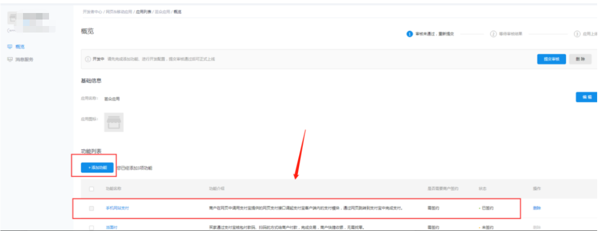
Task: Click the 概览 monitor icon in sidebar
Action: pos(10,47)
